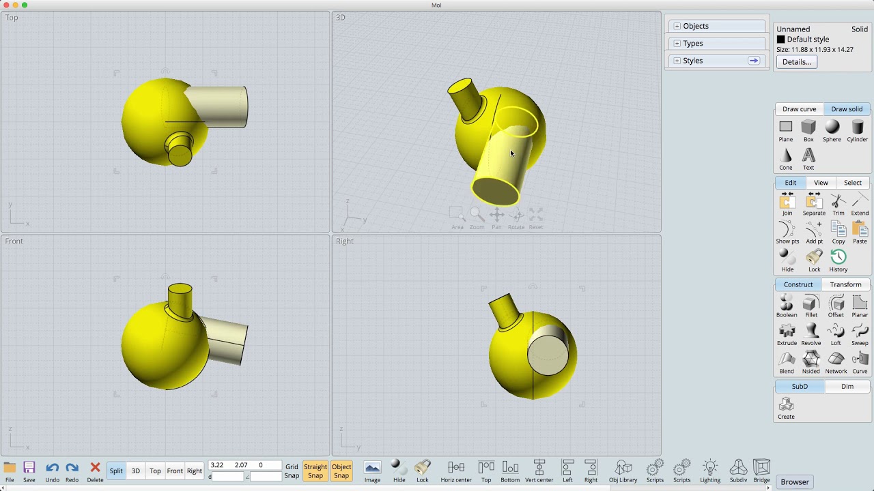This screenshot has width=874, height=491.
Task: Use the Trim scissors tool
Action: [838, 205]
